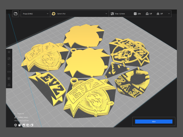
Task: Open the Per Model Settings tool
Action: pos(9,78)
